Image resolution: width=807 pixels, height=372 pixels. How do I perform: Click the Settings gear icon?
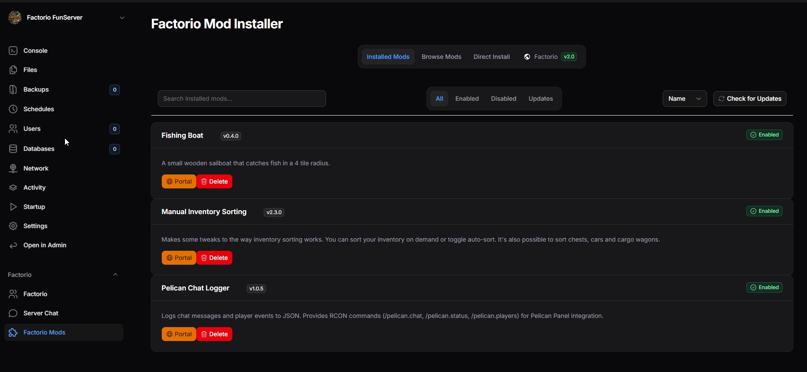(13, 226)
